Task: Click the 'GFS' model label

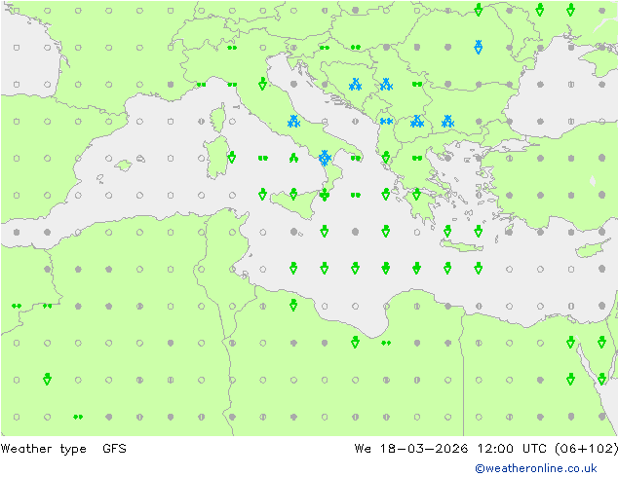Action: 114,448
